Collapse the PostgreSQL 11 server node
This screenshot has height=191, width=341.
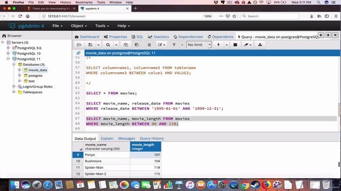coord(9,59)
